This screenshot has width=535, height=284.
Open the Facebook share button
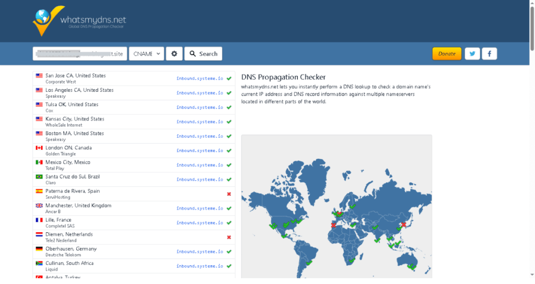[x=489, y=54]
